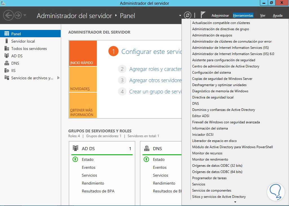
Task: Open Firewall de Windows con seguridad avanzada
Action: pyautogui.click(x=226, y=122)
